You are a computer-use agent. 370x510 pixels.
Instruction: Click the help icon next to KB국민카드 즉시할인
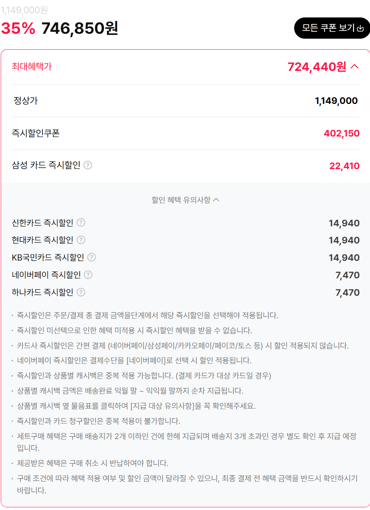(91, 257)
